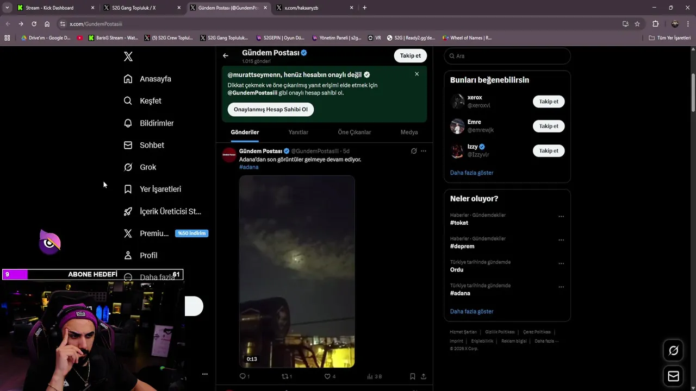The height and width of the screenshot is (391, 696).
Task: Share the Adana post
Action: click(424, 376)
